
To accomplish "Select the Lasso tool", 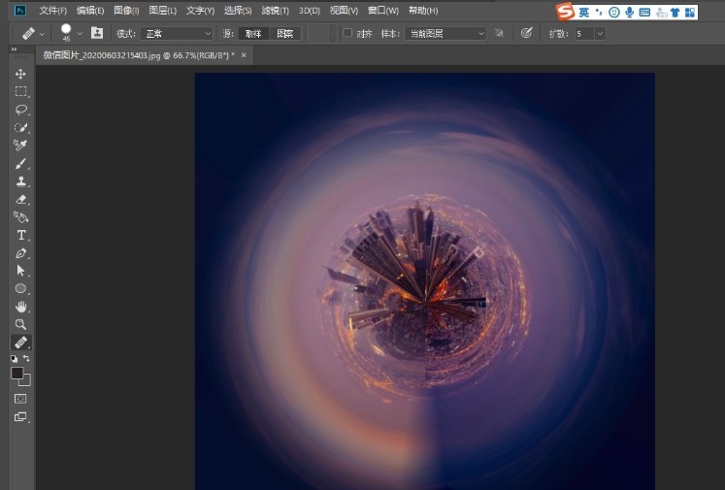I will click(20, 110).
